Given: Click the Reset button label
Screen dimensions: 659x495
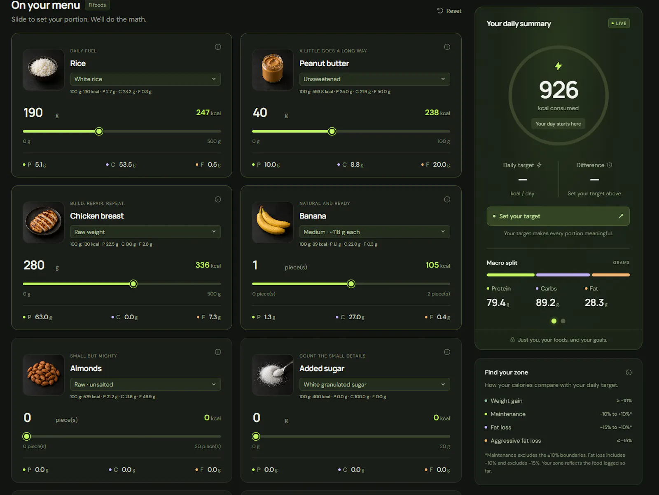Looking at the screenshot, I should pyautogui.click(x=454, y=11).
